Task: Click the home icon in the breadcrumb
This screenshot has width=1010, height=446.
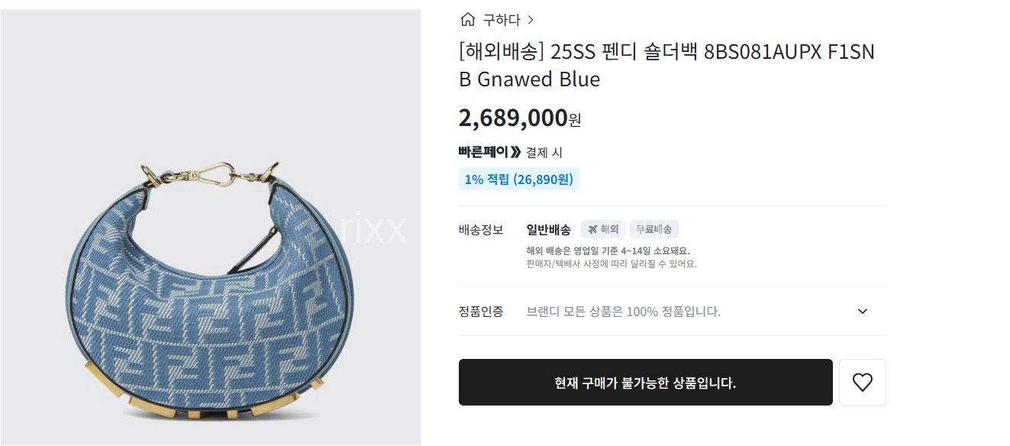Action: pos(467,19)
